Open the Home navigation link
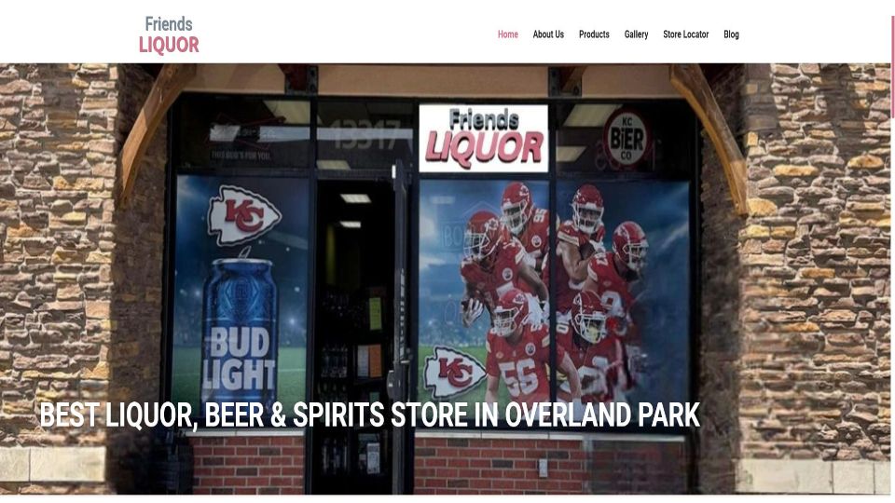The image size is (895, 503). click(507, 34)
